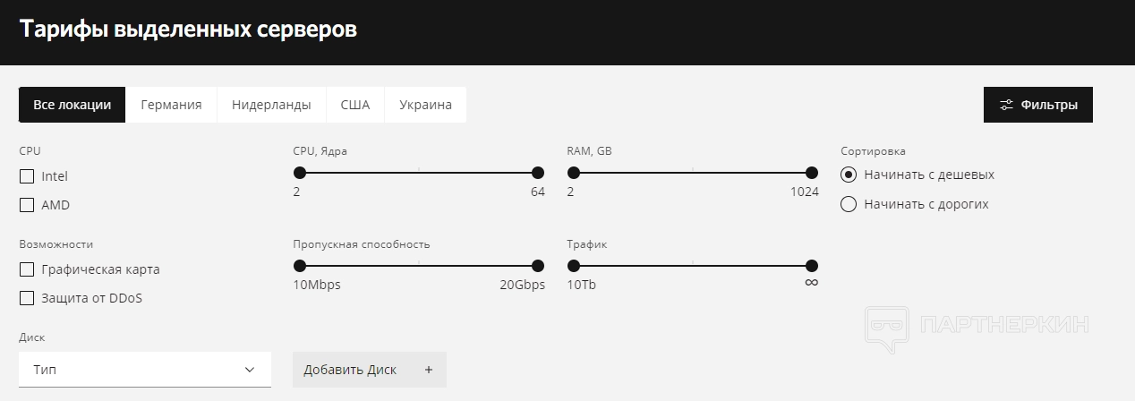Viewport: 1135px width, 401px height.
Task: Show servers in Украина tab
Action: click(425, 105)
